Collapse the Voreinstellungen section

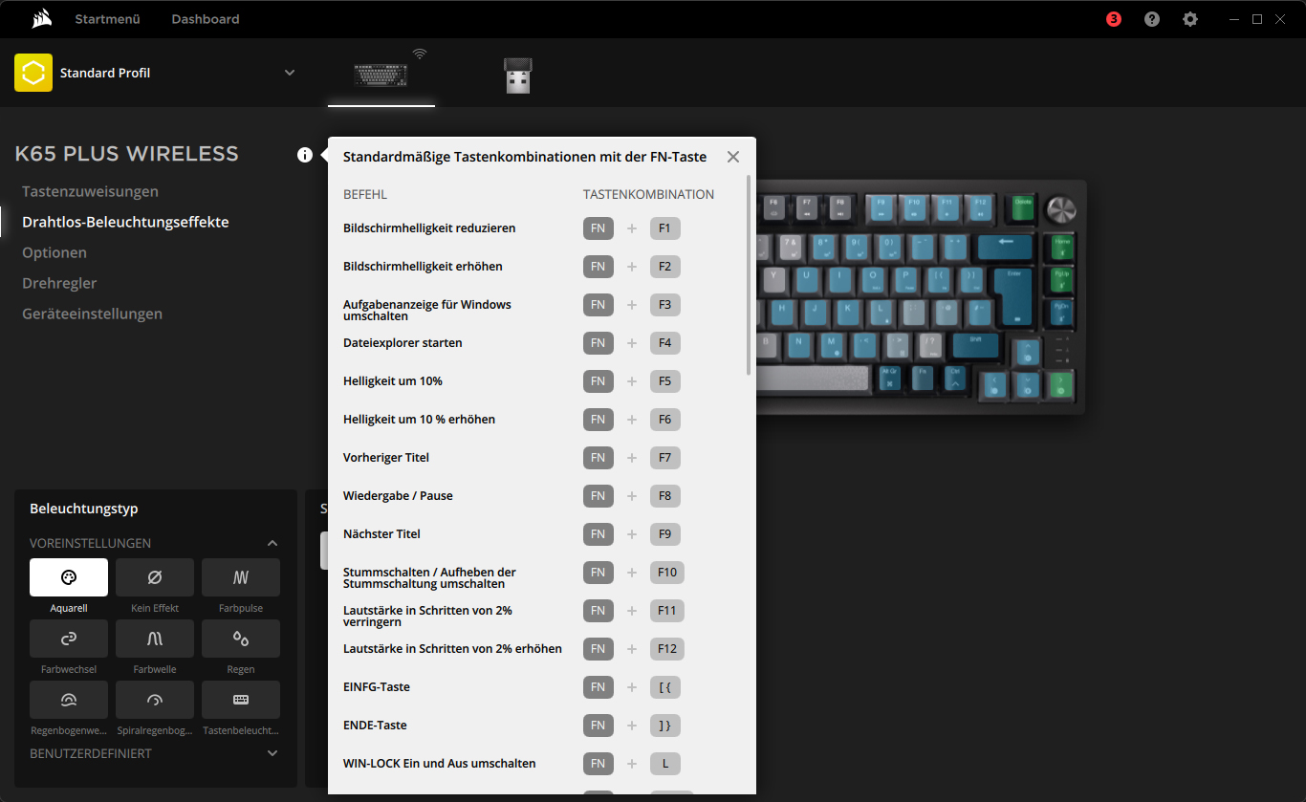tap(272, 543)
